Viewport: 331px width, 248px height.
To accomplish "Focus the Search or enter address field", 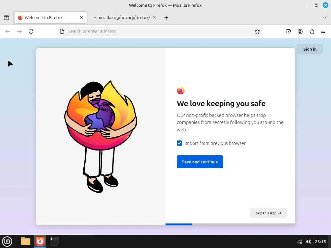I will tap(159, 31).
